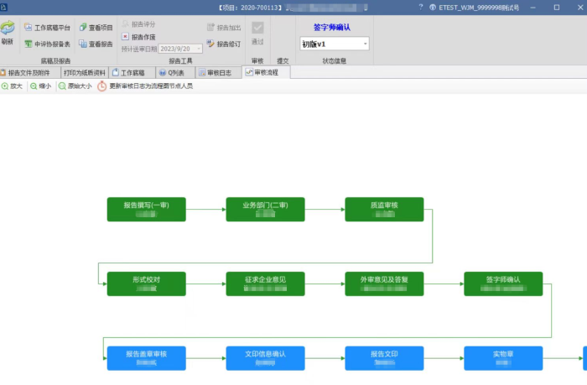This screenshot has height=385, width=587.
Task: Select the 工作底稿 tab
Action: tap(128, 73)
